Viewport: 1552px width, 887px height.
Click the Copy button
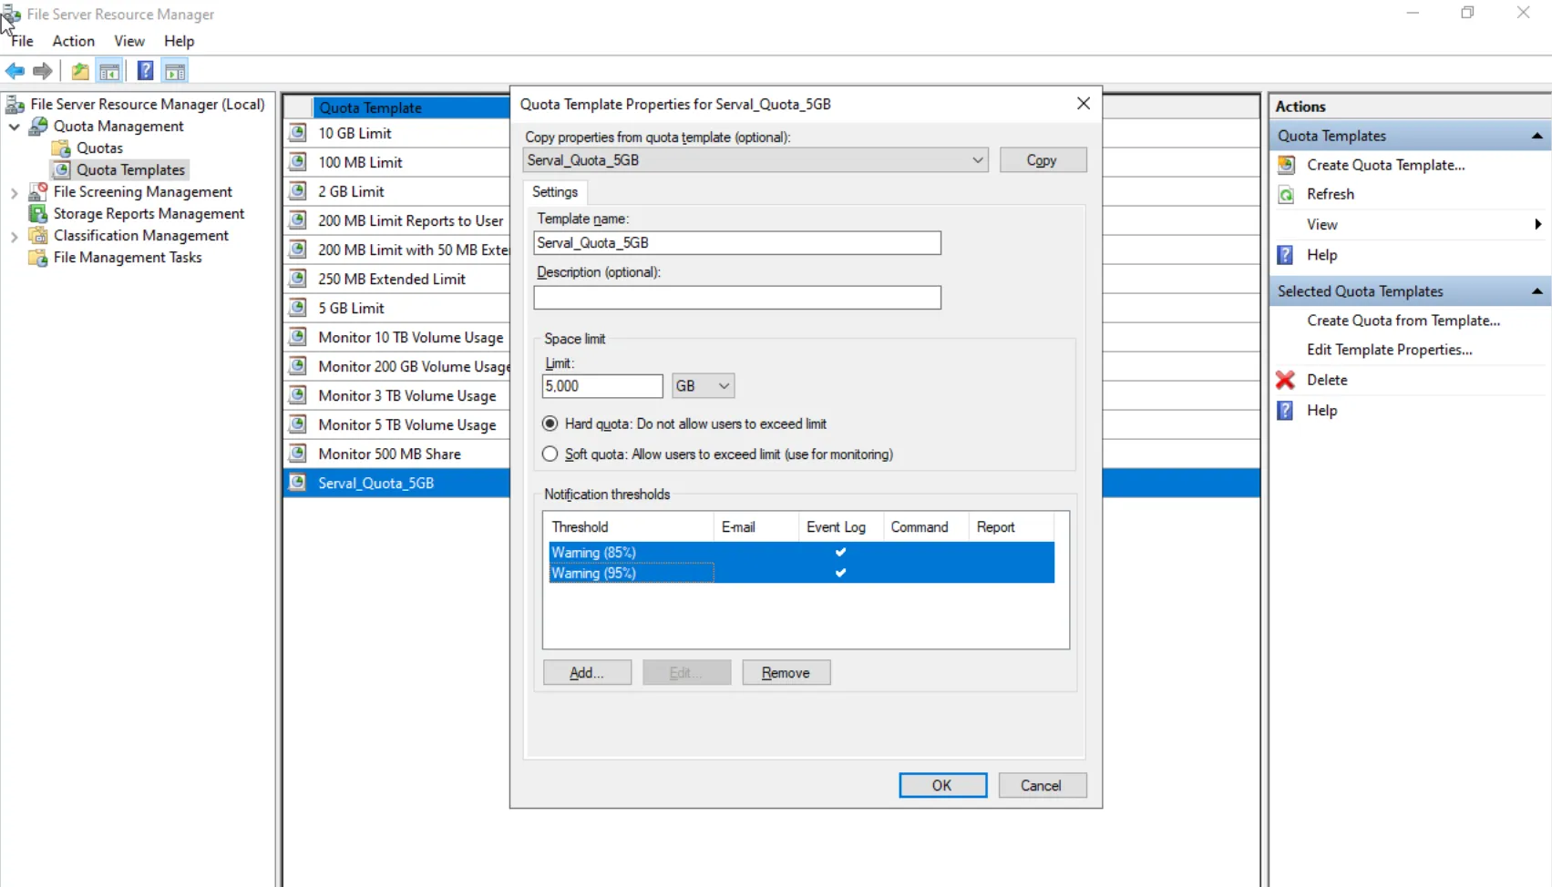[x=1043, y=160]
